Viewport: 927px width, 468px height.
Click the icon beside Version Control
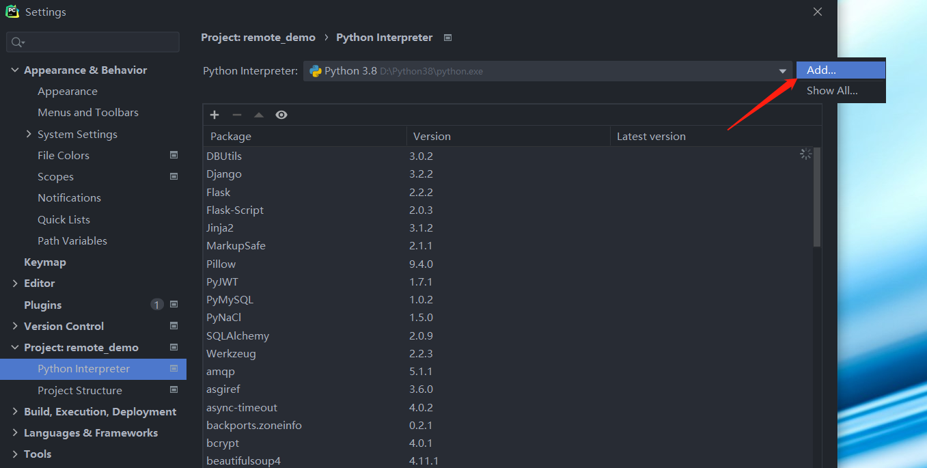click(x=174, y=326)
